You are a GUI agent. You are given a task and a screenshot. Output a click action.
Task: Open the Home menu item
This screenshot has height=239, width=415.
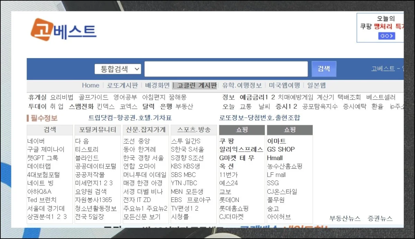tap(91, 85)
